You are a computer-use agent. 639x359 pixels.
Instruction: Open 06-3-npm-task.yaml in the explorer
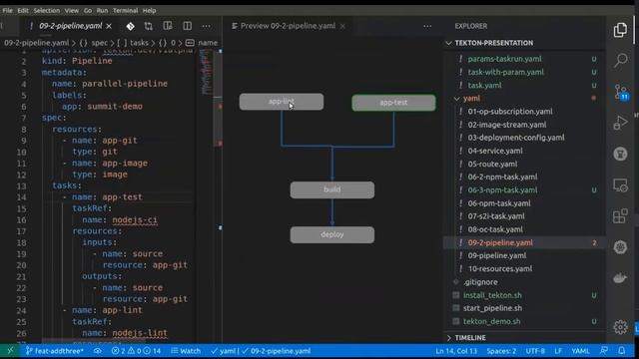click(x=502, y=190)
